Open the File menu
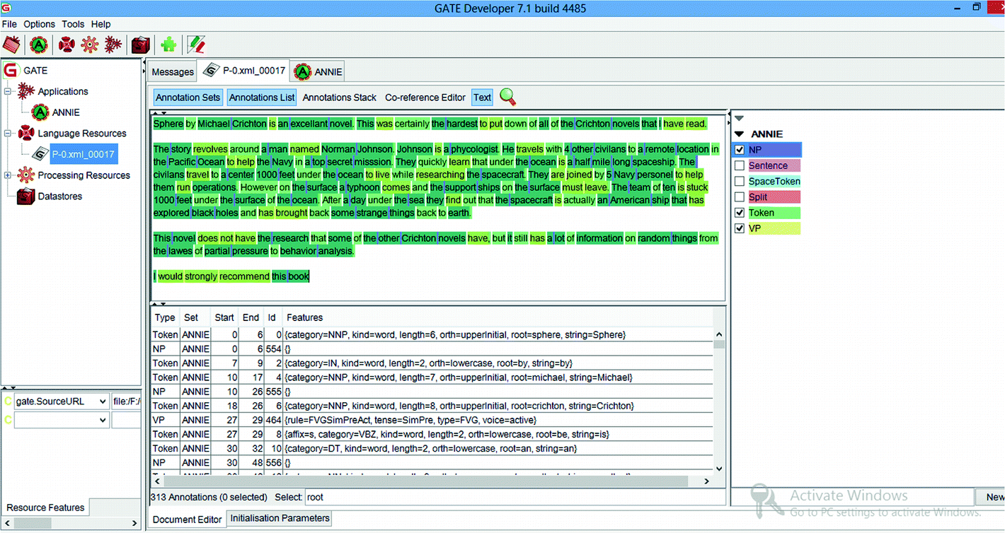The width and height of the screenshot is (1005, 533). pos(10,24)
